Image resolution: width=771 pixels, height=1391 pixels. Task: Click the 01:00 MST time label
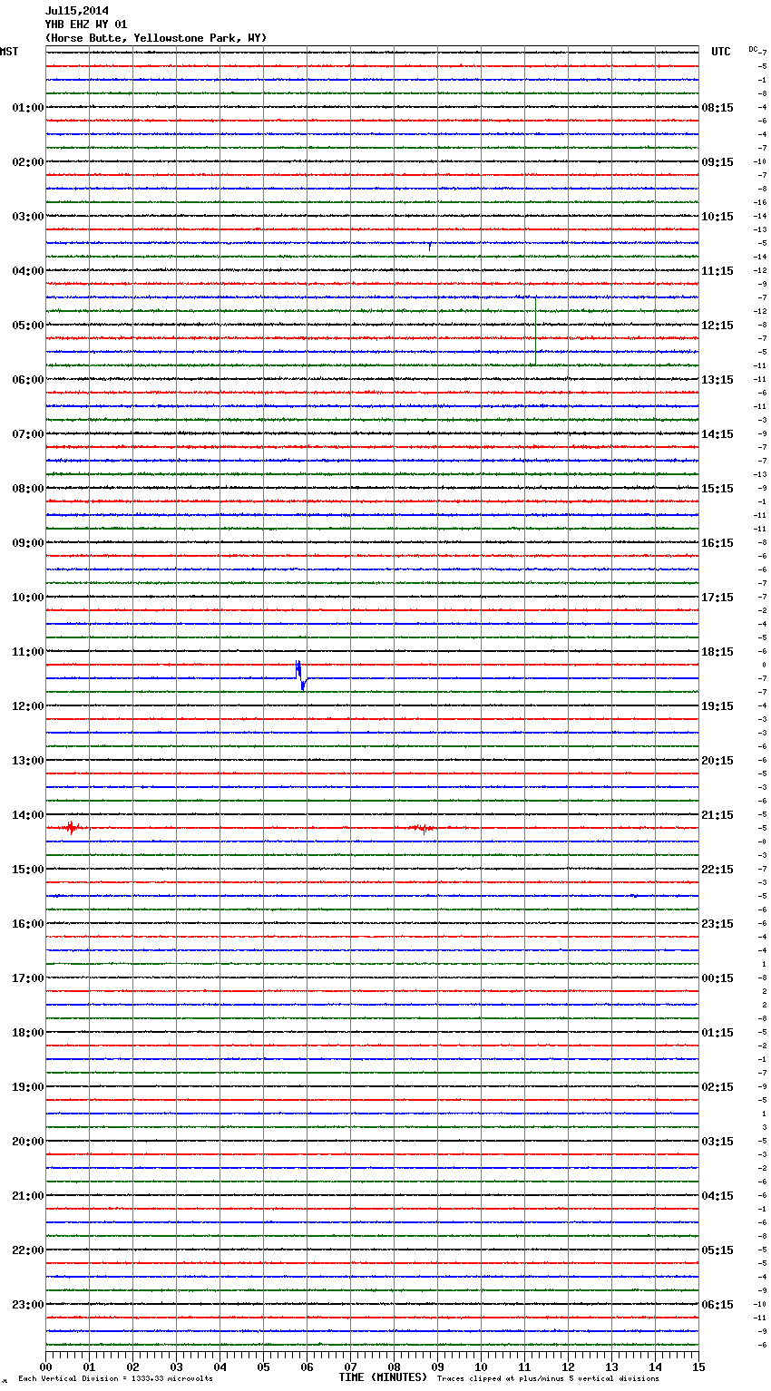[28, 108]
